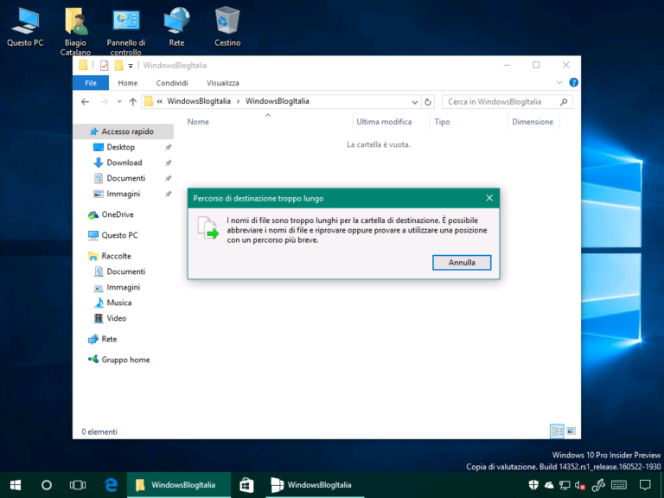Select Accesso rapido in the navigation pane
The image size is (664, 498).
point(124,131)
